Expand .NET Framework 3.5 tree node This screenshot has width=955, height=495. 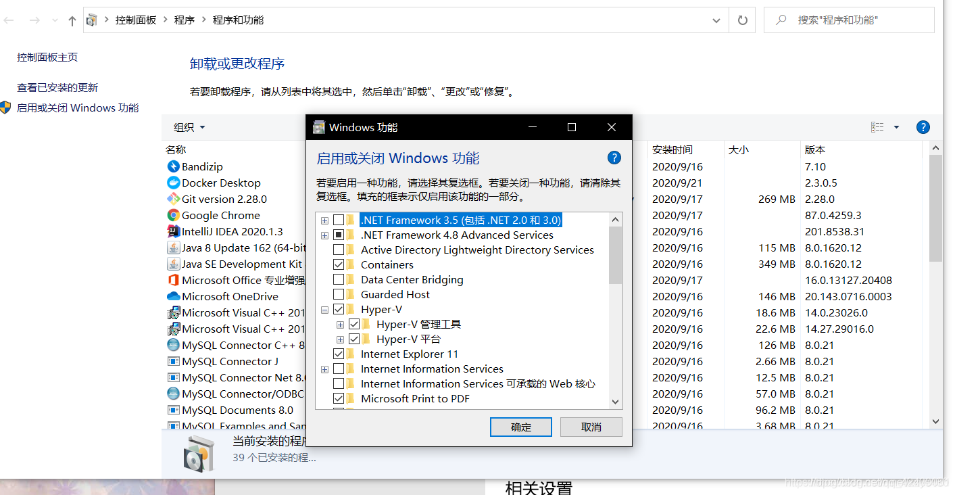[x=324, y=220]
